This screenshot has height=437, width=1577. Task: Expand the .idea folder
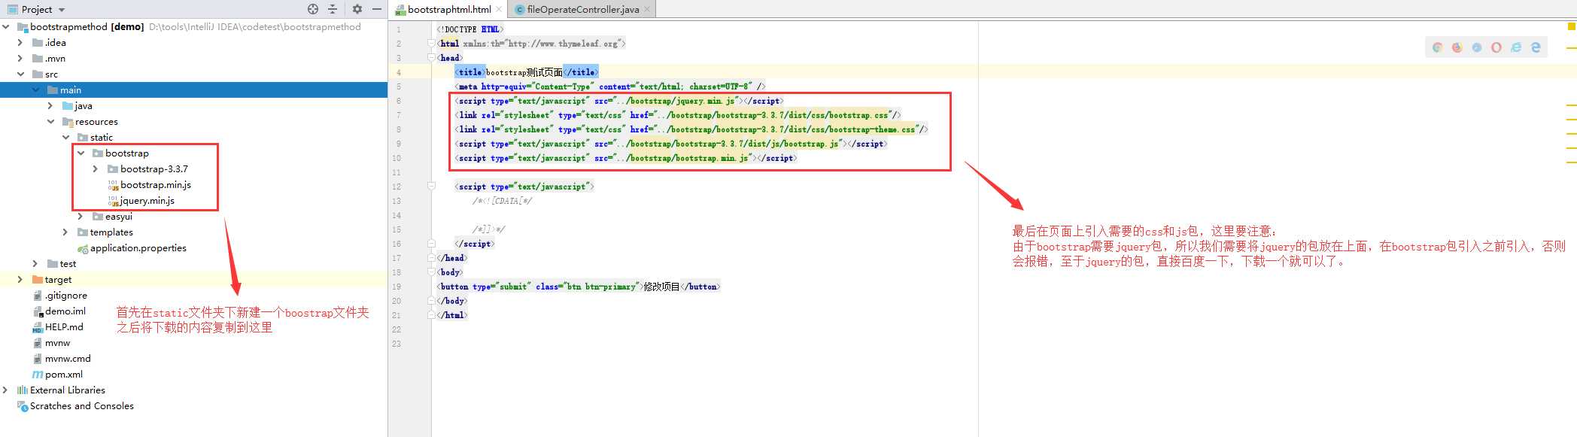point(20,42)
